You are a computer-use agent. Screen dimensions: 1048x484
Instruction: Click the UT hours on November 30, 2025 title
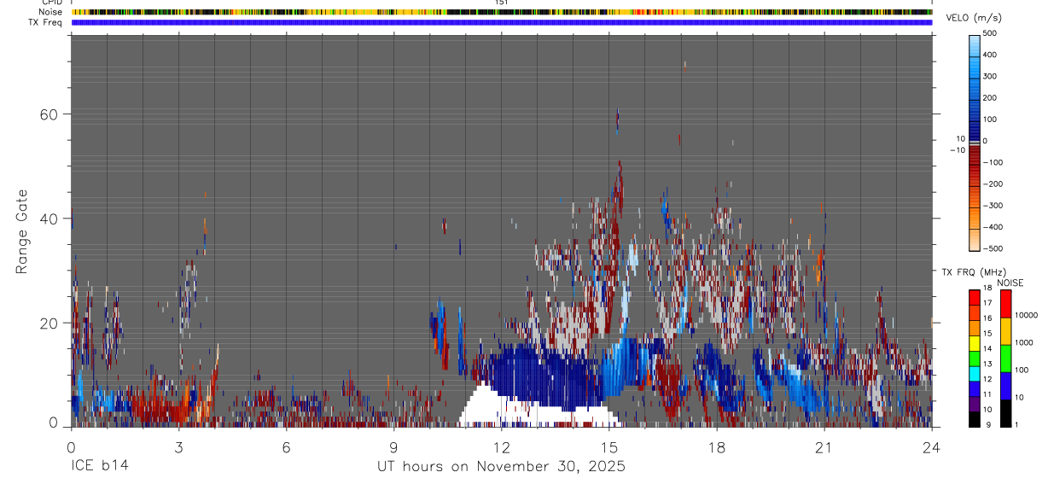tap(502, 467)
